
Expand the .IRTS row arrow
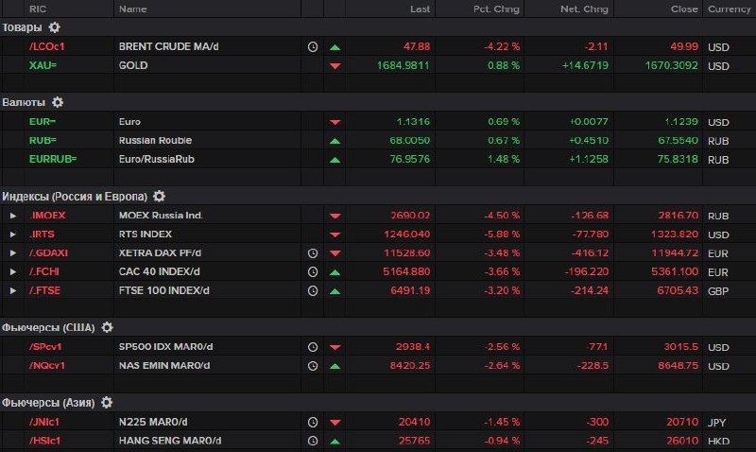point(13,234)
